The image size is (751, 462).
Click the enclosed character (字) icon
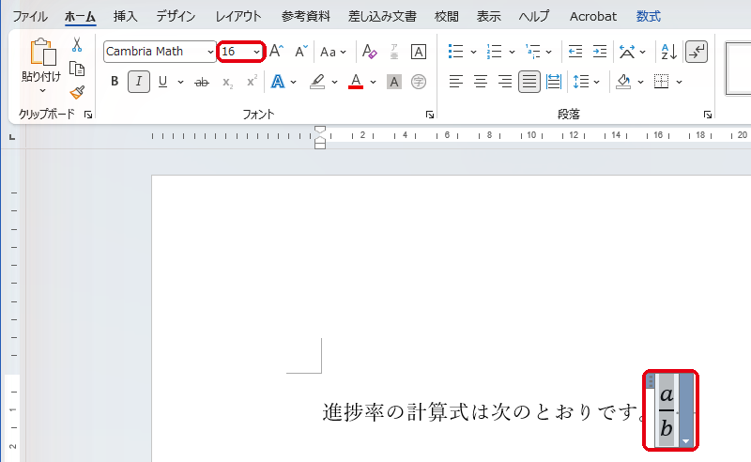pyautogui.click(x=418, y=82)
